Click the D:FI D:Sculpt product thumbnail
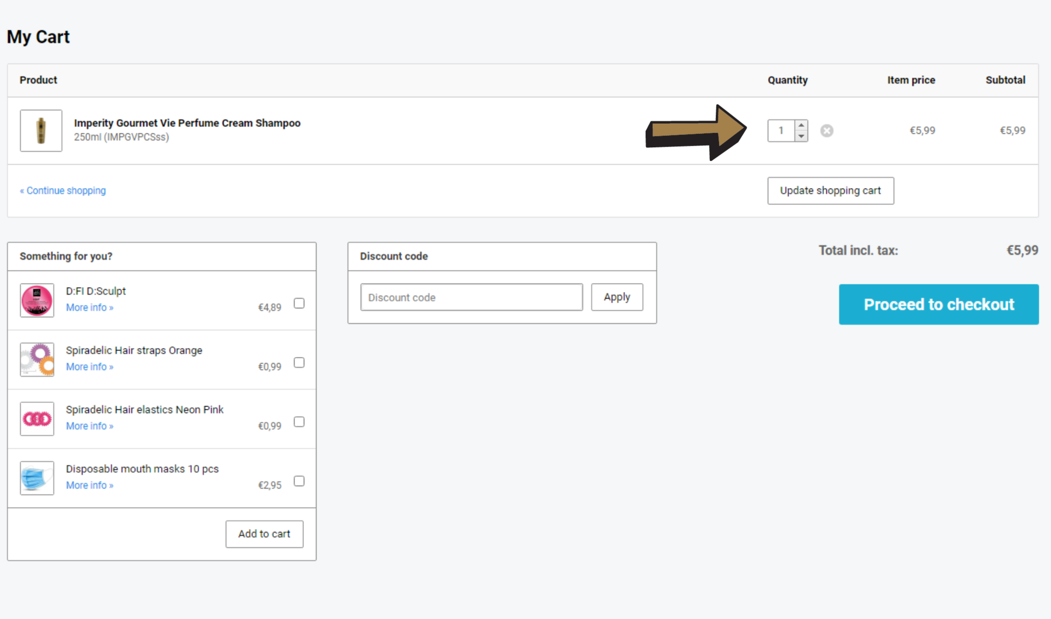This screenshot has height=619, width=1051. (37, 301)
